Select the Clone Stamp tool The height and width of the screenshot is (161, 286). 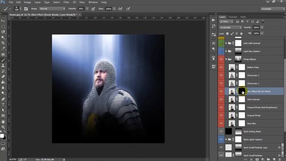pyautogui.click(x=3, y=65)
